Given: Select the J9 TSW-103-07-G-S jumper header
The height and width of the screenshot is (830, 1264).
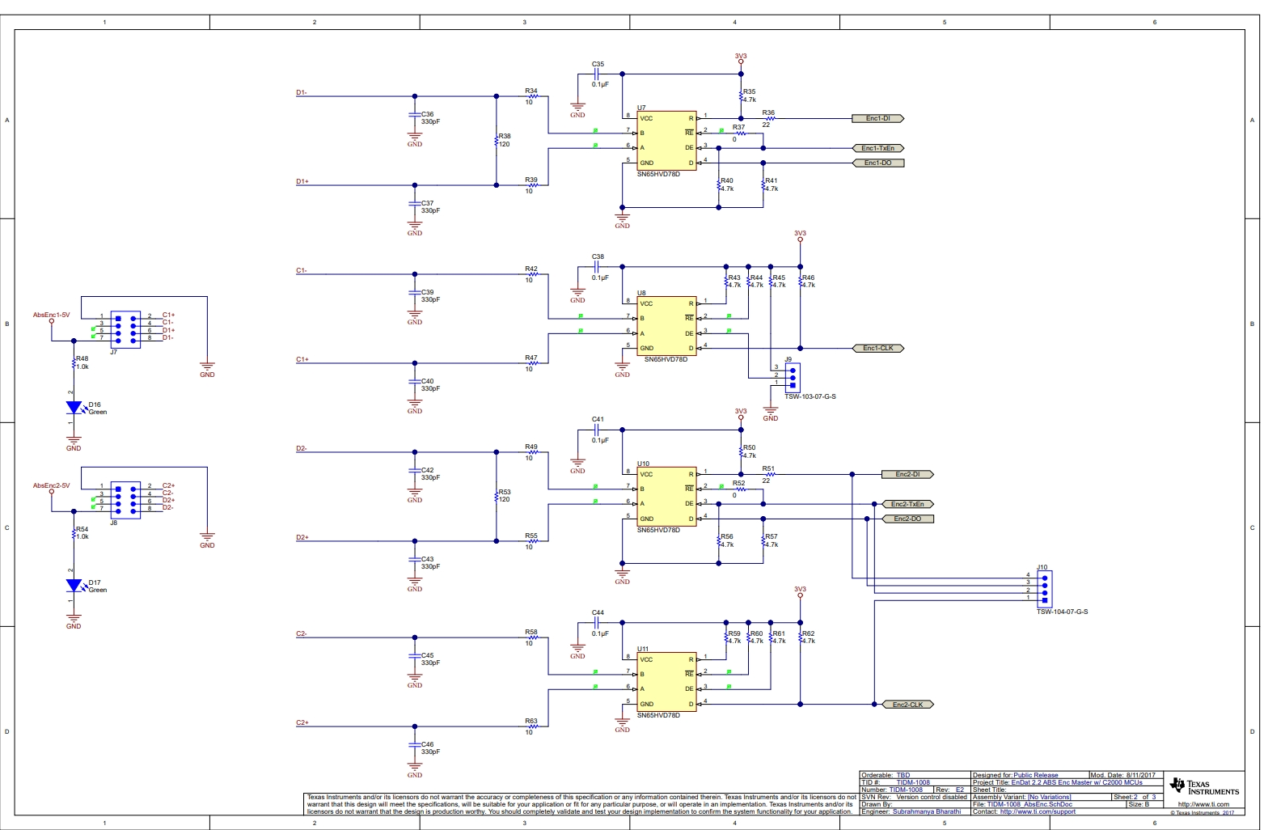Looking at the screenshot, I should [793, 376].
